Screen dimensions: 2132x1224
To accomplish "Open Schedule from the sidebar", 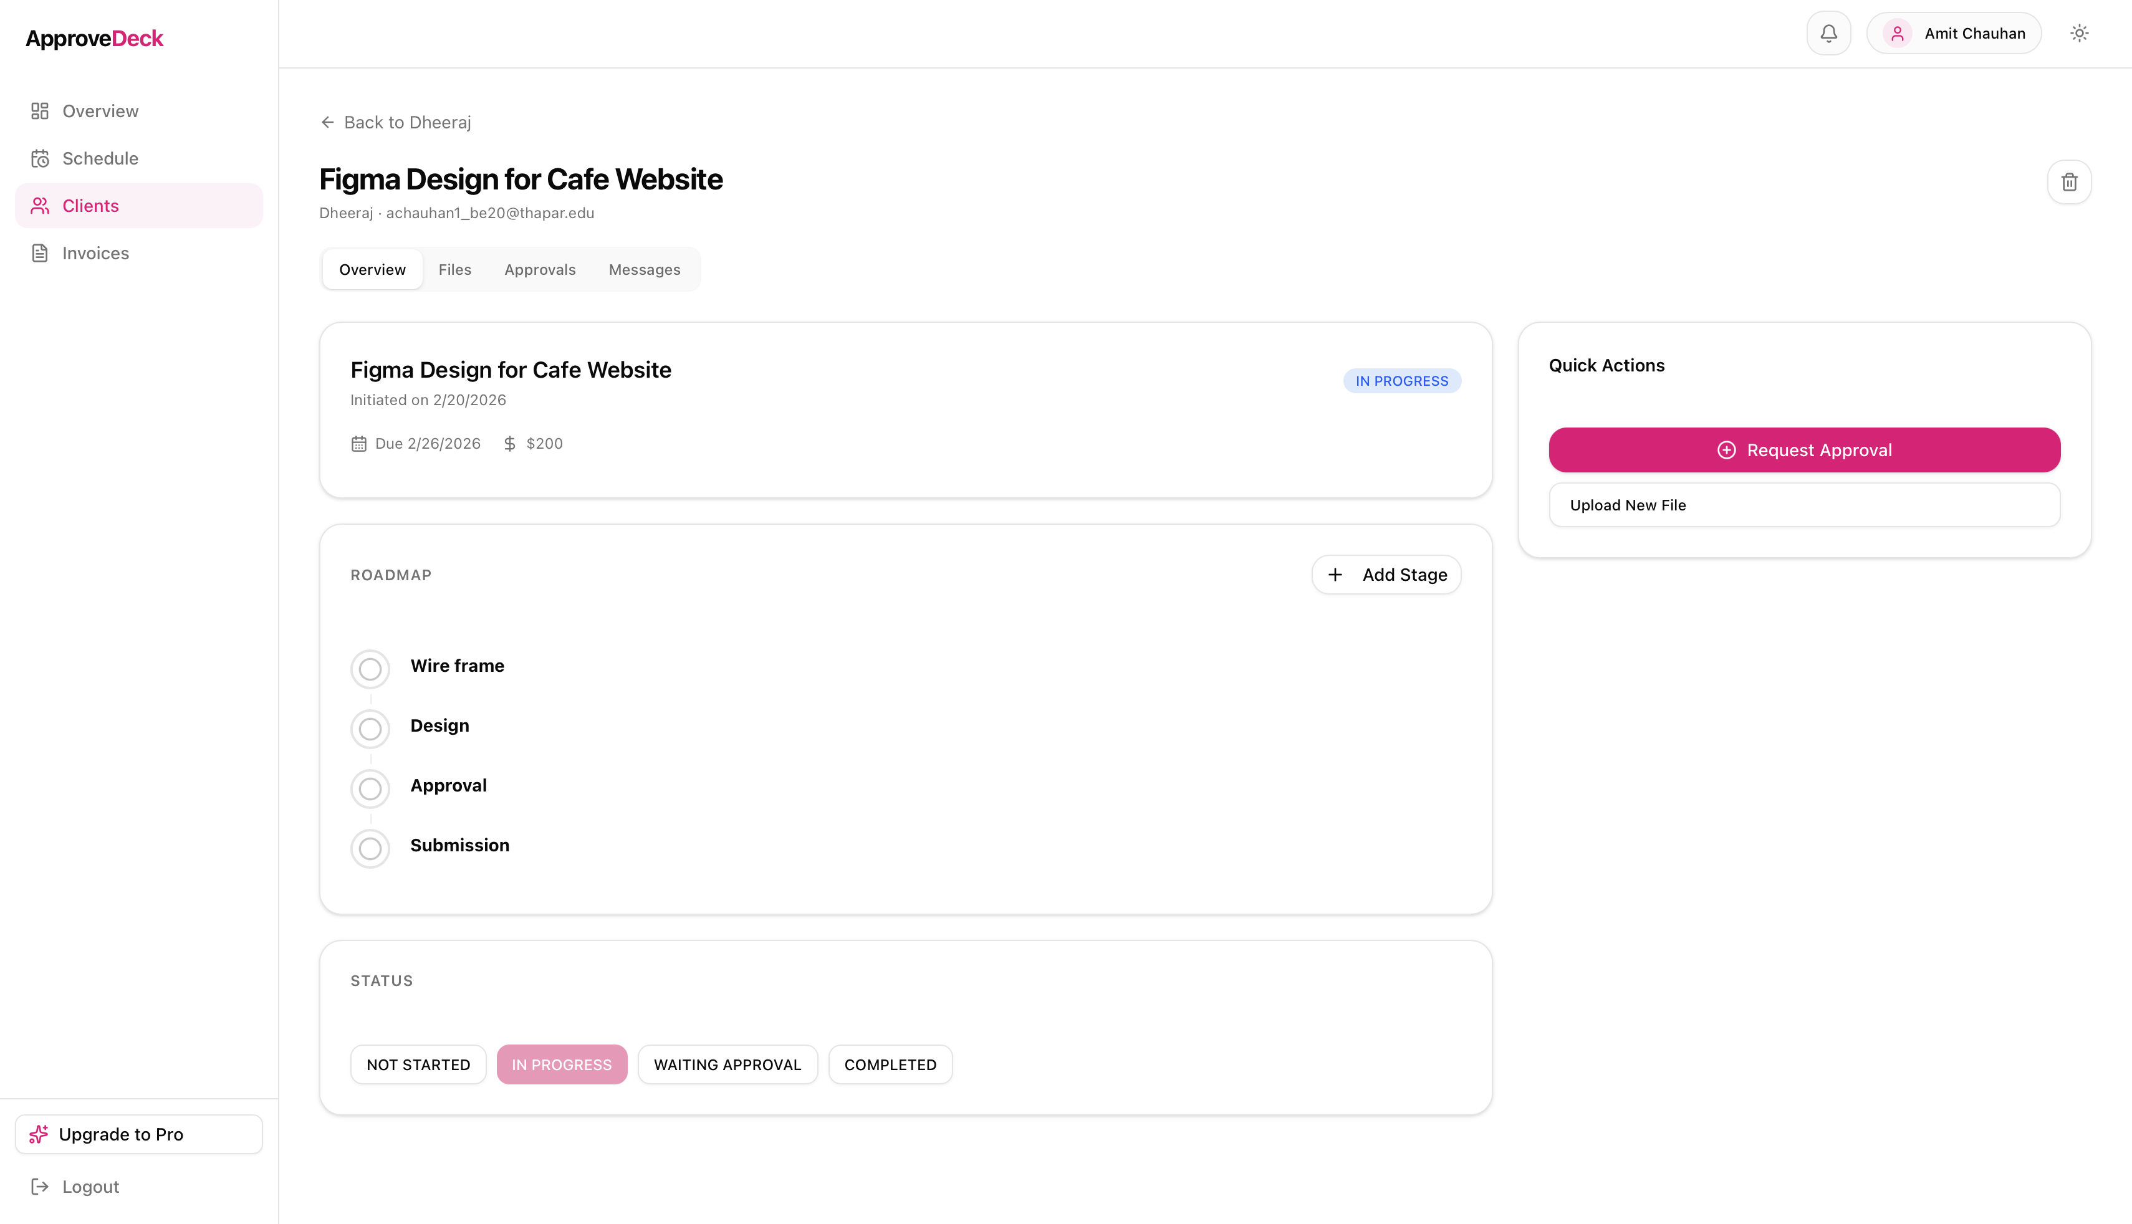I will (100, 158).
